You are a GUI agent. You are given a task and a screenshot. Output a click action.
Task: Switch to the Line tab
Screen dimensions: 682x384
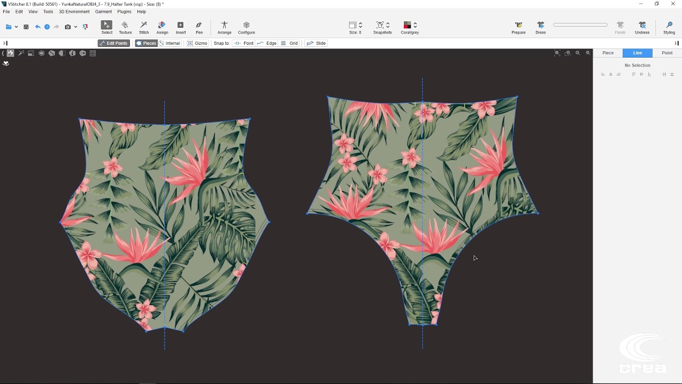(637, 53)
